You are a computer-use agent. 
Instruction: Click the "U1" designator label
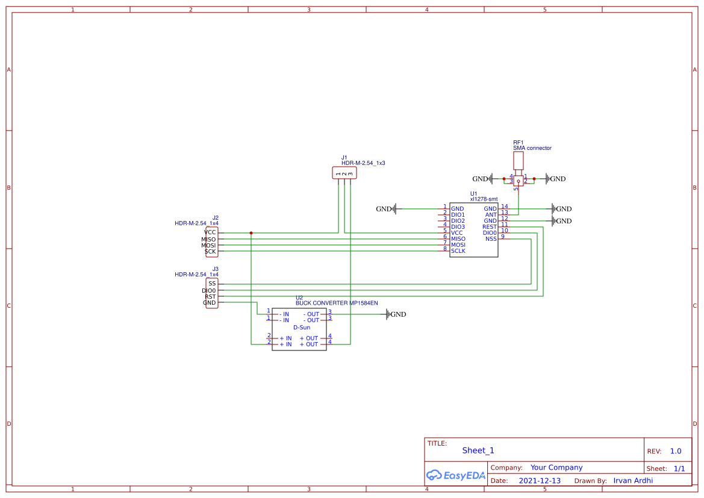coord(474,194)
